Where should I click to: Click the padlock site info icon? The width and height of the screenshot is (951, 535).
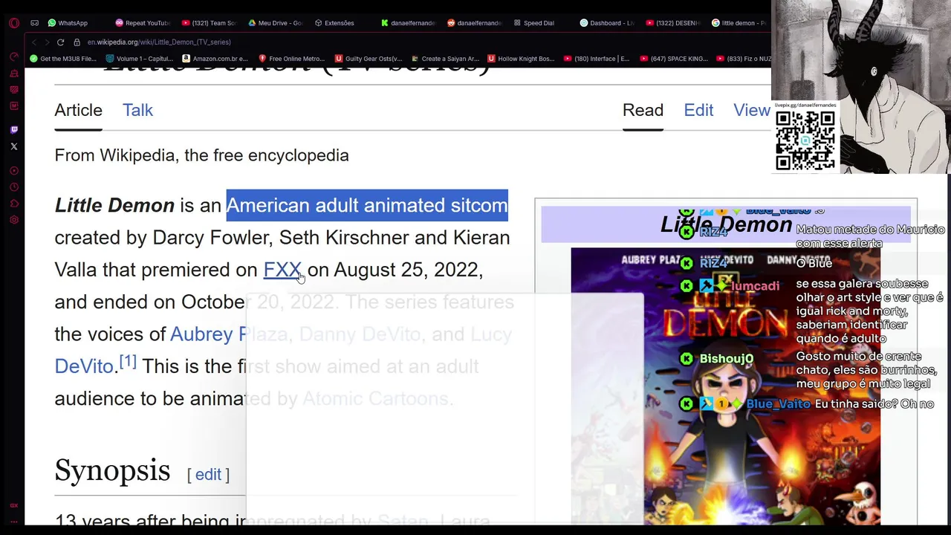point(77,42)
